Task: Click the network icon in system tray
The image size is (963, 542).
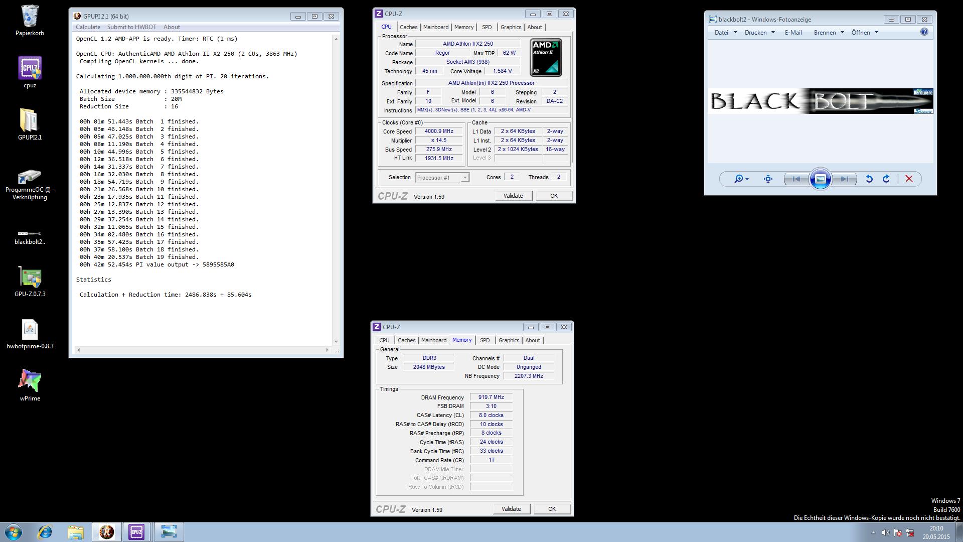Action: pyautogui.click(x=909, y=532)
